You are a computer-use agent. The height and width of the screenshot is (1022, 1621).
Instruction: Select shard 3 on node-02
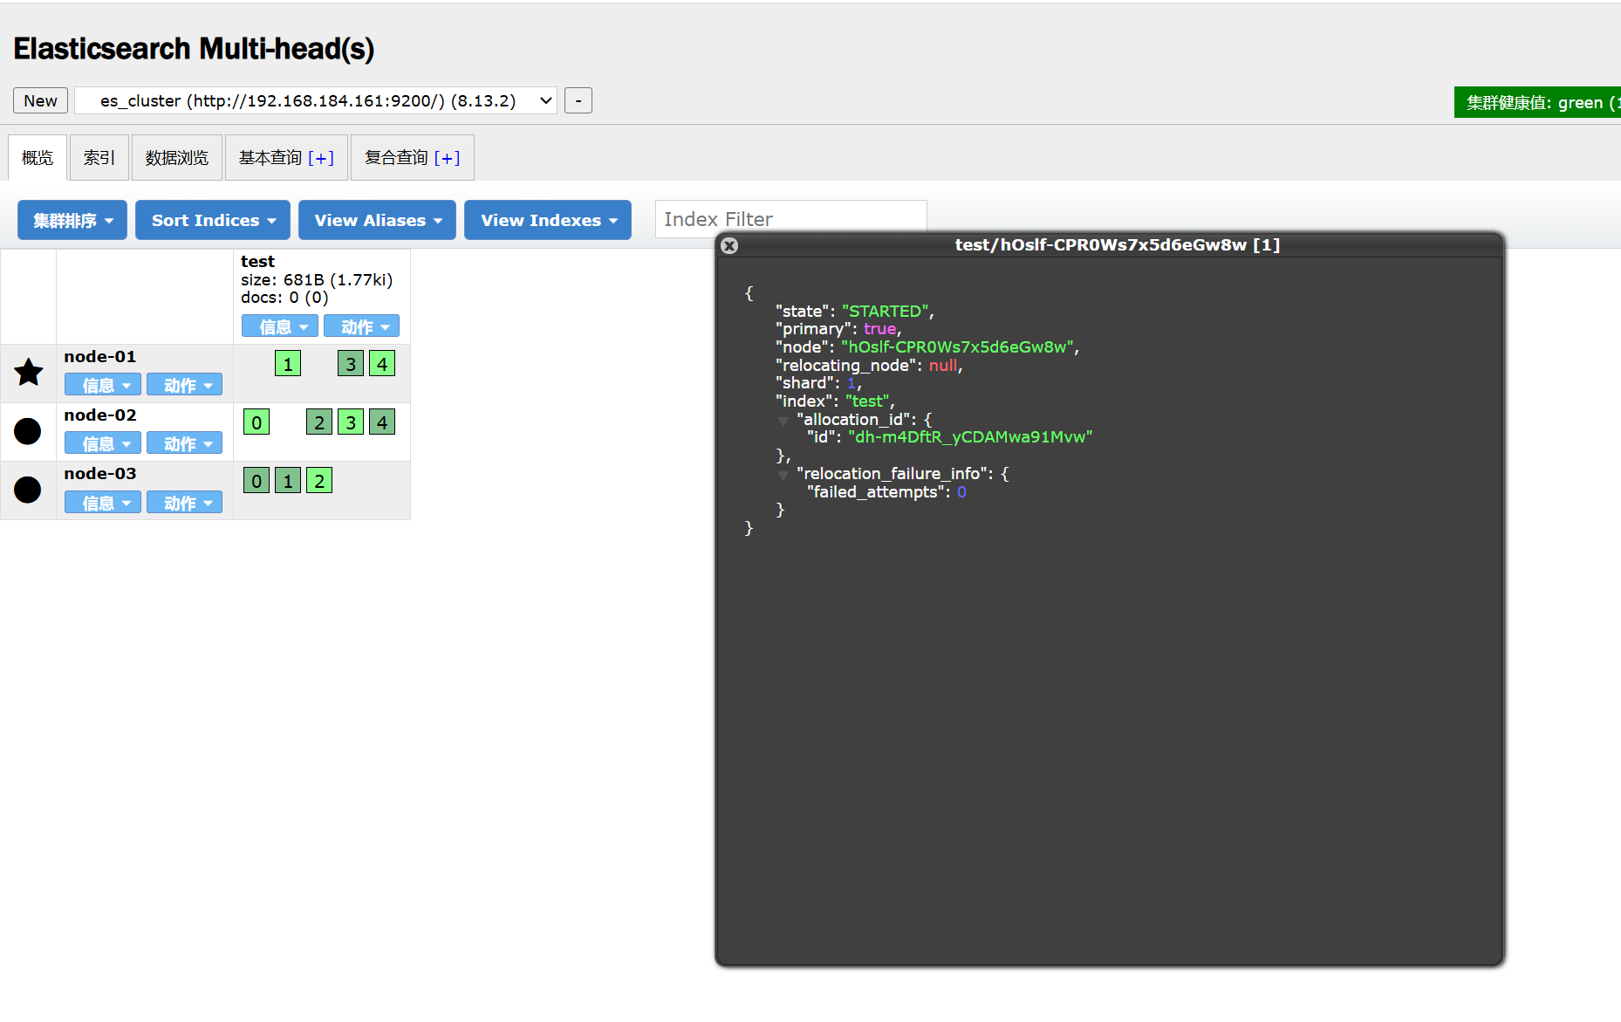[351, 422]
